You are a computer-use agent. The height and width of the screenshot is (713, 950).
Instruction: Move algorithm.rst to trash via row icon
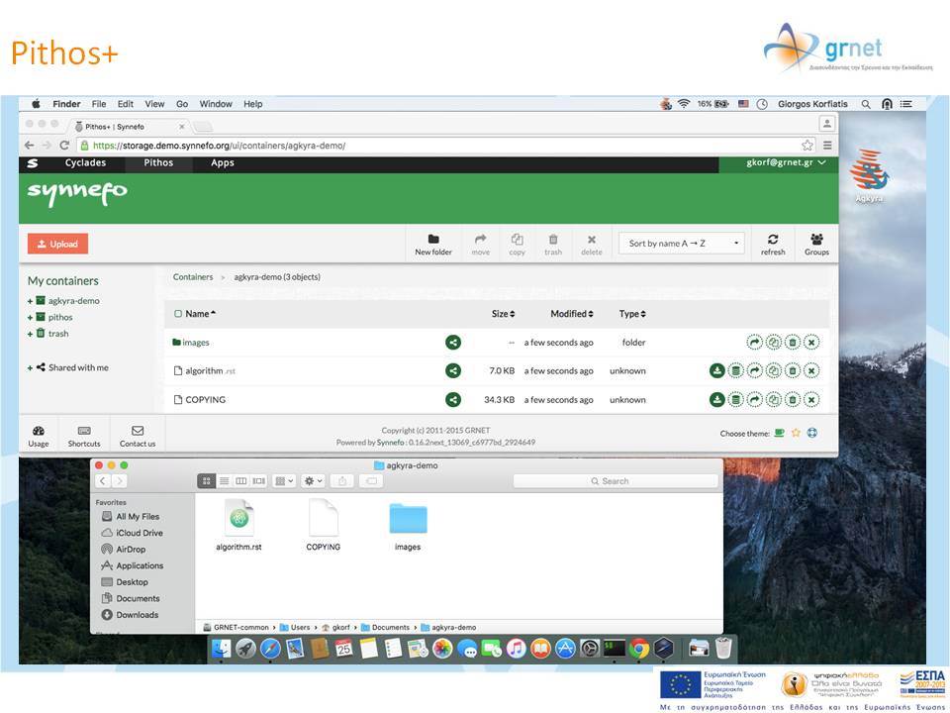(x=793, y=370)
